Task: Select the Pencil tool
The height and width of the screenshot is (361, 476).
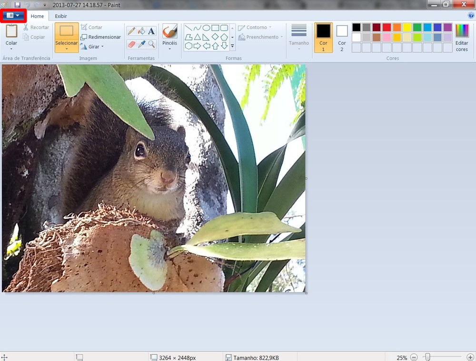Action: [x=132, y=30]
